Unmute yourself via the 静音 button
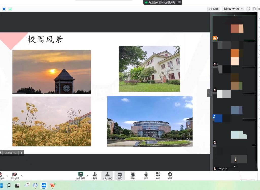Viewport: 260px width, 190px height. point(2,175)
